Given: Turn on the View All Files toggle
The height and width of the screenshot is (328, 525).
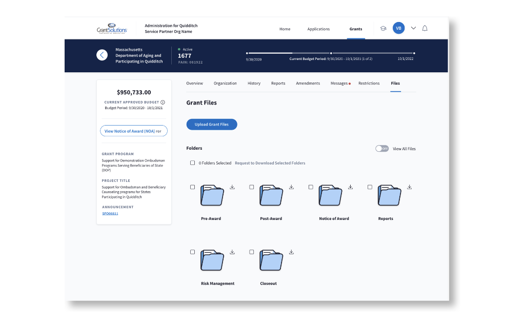Looking at the screenshot, I should [x=382, y=149].
